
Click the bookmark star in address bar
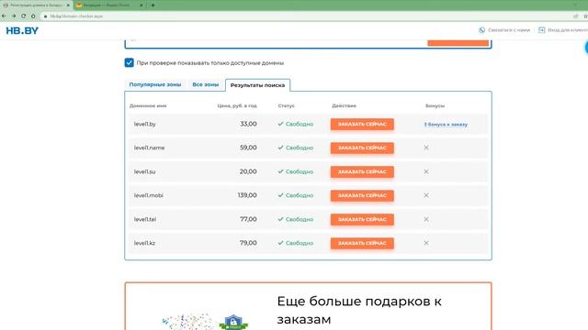pyautogui.click(x=585, y=16)
